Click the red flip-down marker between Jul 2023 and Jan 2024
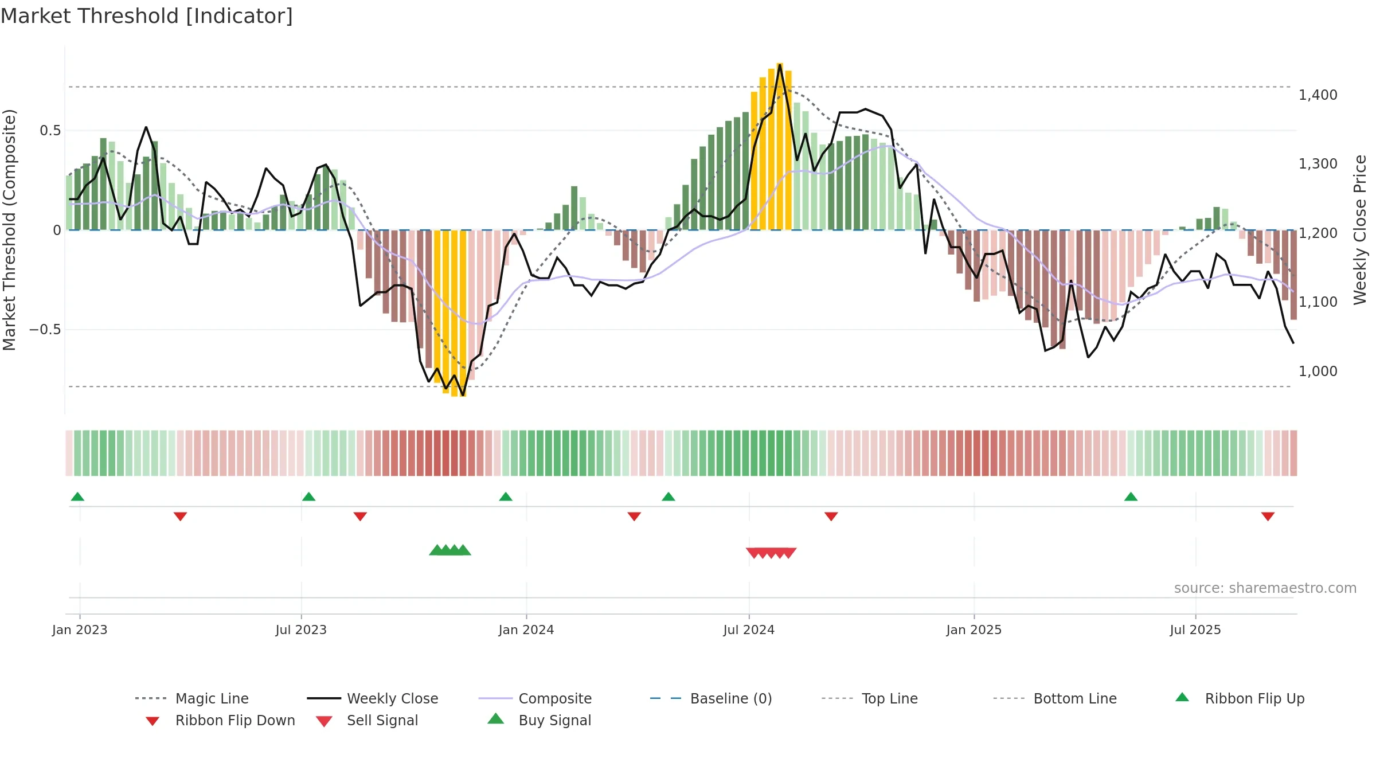The width and height of the screenshot is (1376, 774). tap(360, 517)
